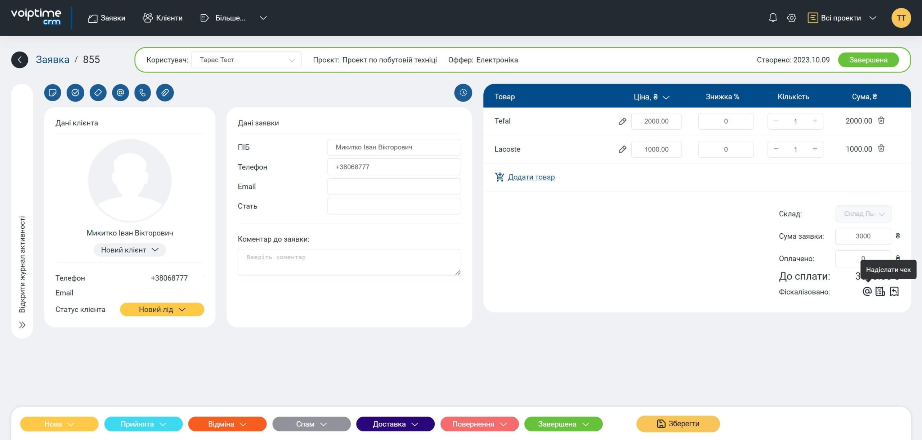922x440 pixels.
Task: Open the bottom Завершена status dropdown
Action: (x=564, y=424)
